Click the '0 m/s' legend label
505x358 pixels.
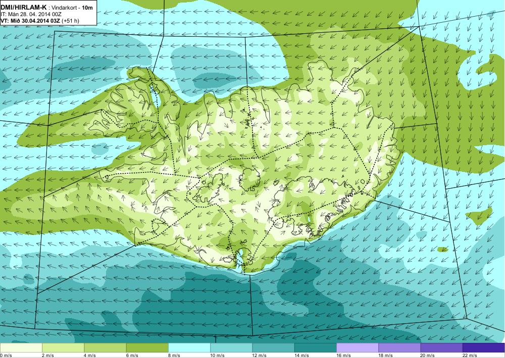[6, 355]
